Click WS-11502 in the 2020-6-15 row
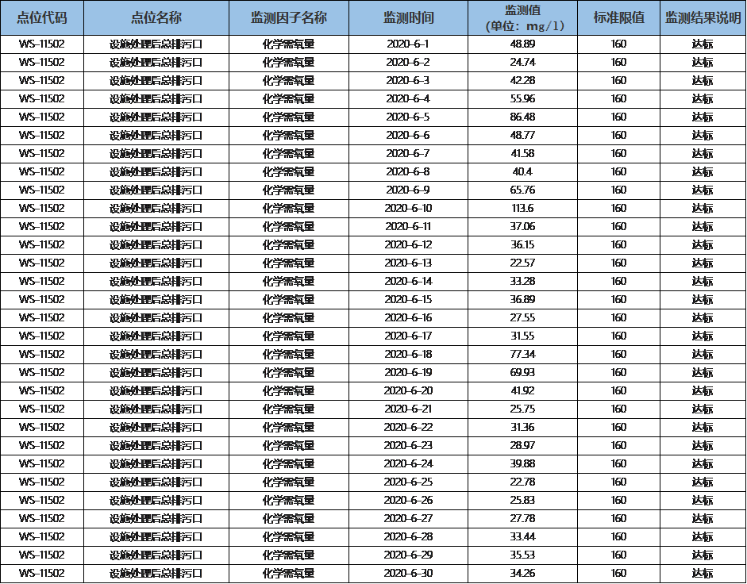This screenshot has height=584, width=747. pyautogui.click(x=42, y=300)
